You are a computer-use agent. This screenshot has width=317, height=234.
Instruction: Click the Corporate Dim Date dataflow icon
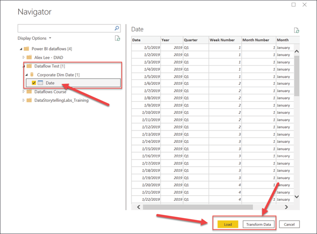coord(32,75)
